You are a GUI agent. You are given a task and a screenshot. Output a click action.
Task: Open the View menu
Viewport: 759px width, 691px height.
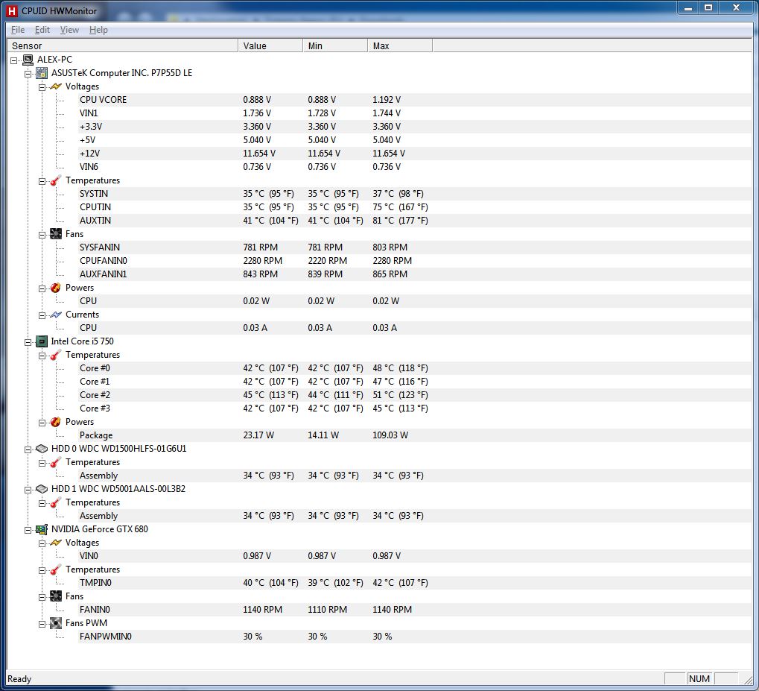[x=69, y=30]
